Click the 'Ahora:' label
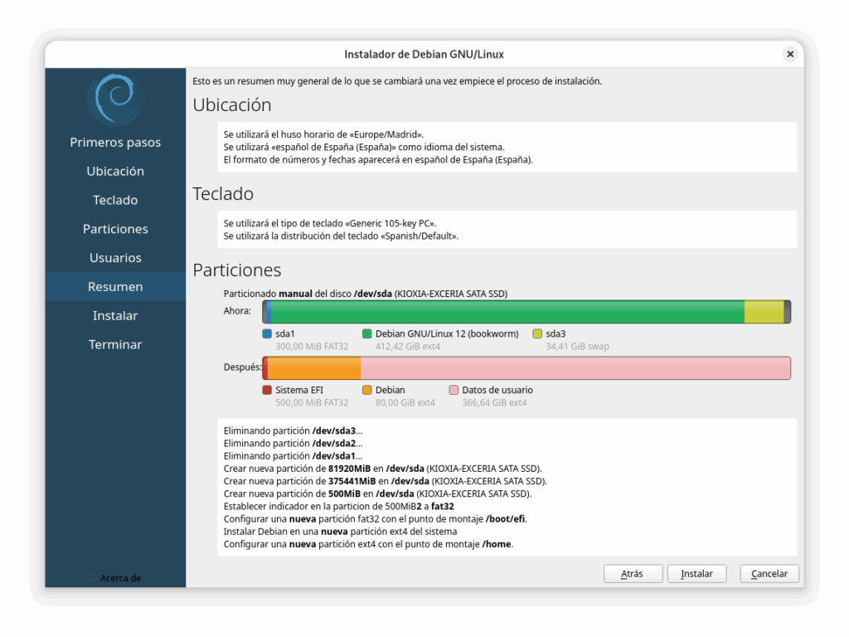Image resolution: width=849 pixels, height=637 pixels. tap(237, 311)
